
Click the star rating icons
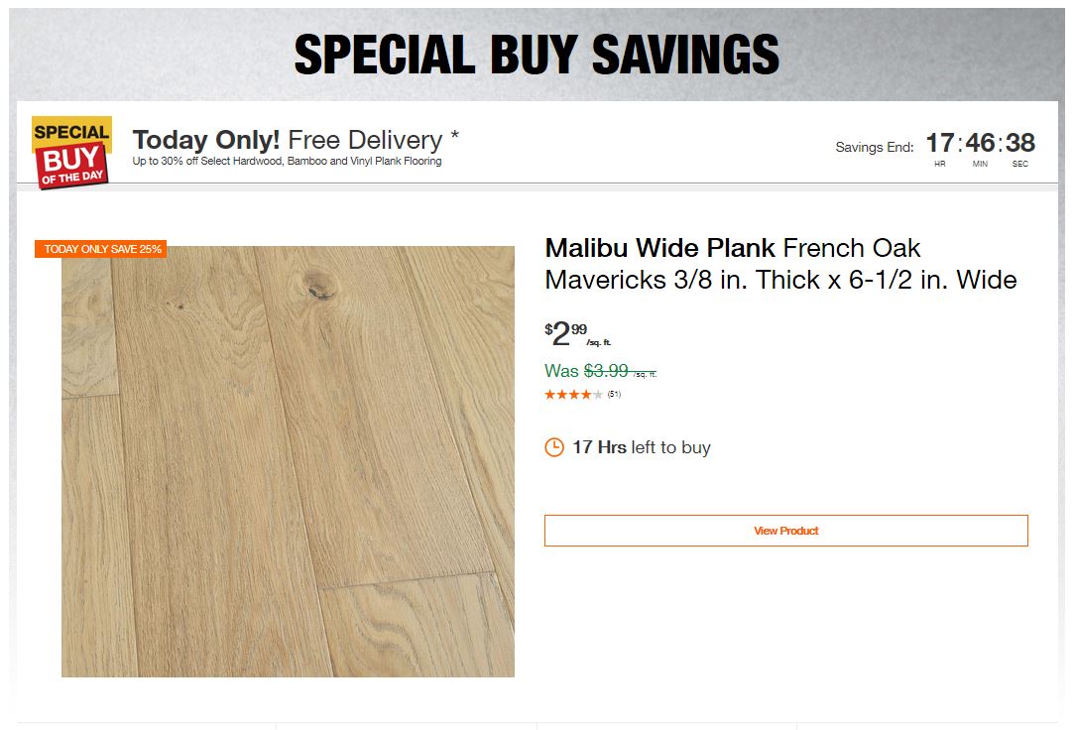pos(573,395)
